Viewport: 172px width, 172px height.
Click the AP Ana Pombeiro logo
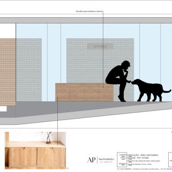101,160
